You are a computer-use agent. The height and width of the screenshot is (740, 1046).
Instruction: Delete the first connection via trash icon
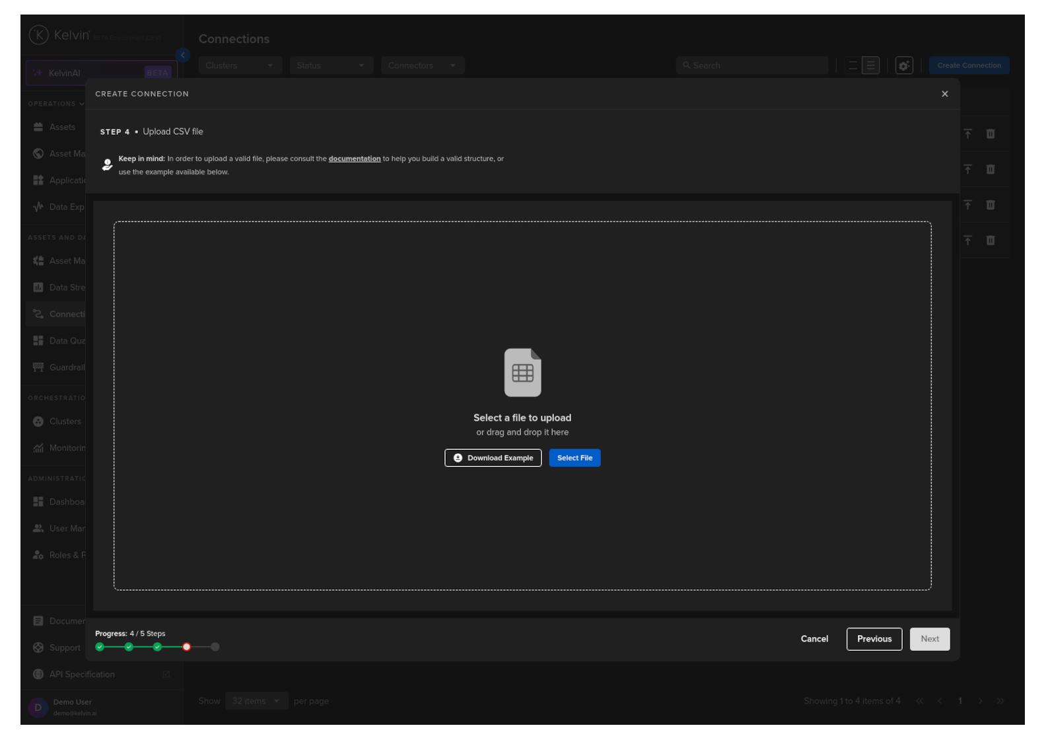click(x=990, y=134)
